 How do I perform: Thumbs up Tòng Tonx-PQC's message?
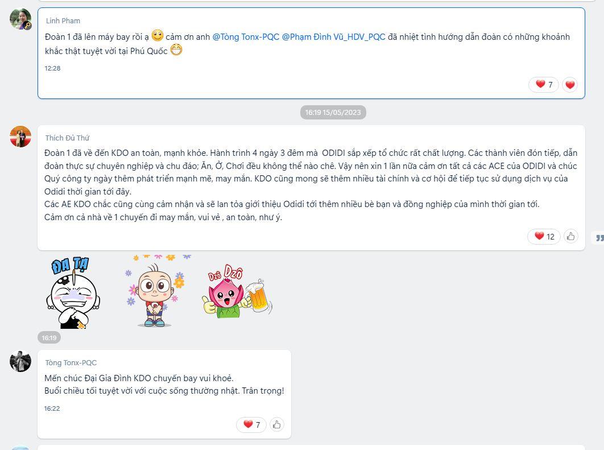coord(276,424)
